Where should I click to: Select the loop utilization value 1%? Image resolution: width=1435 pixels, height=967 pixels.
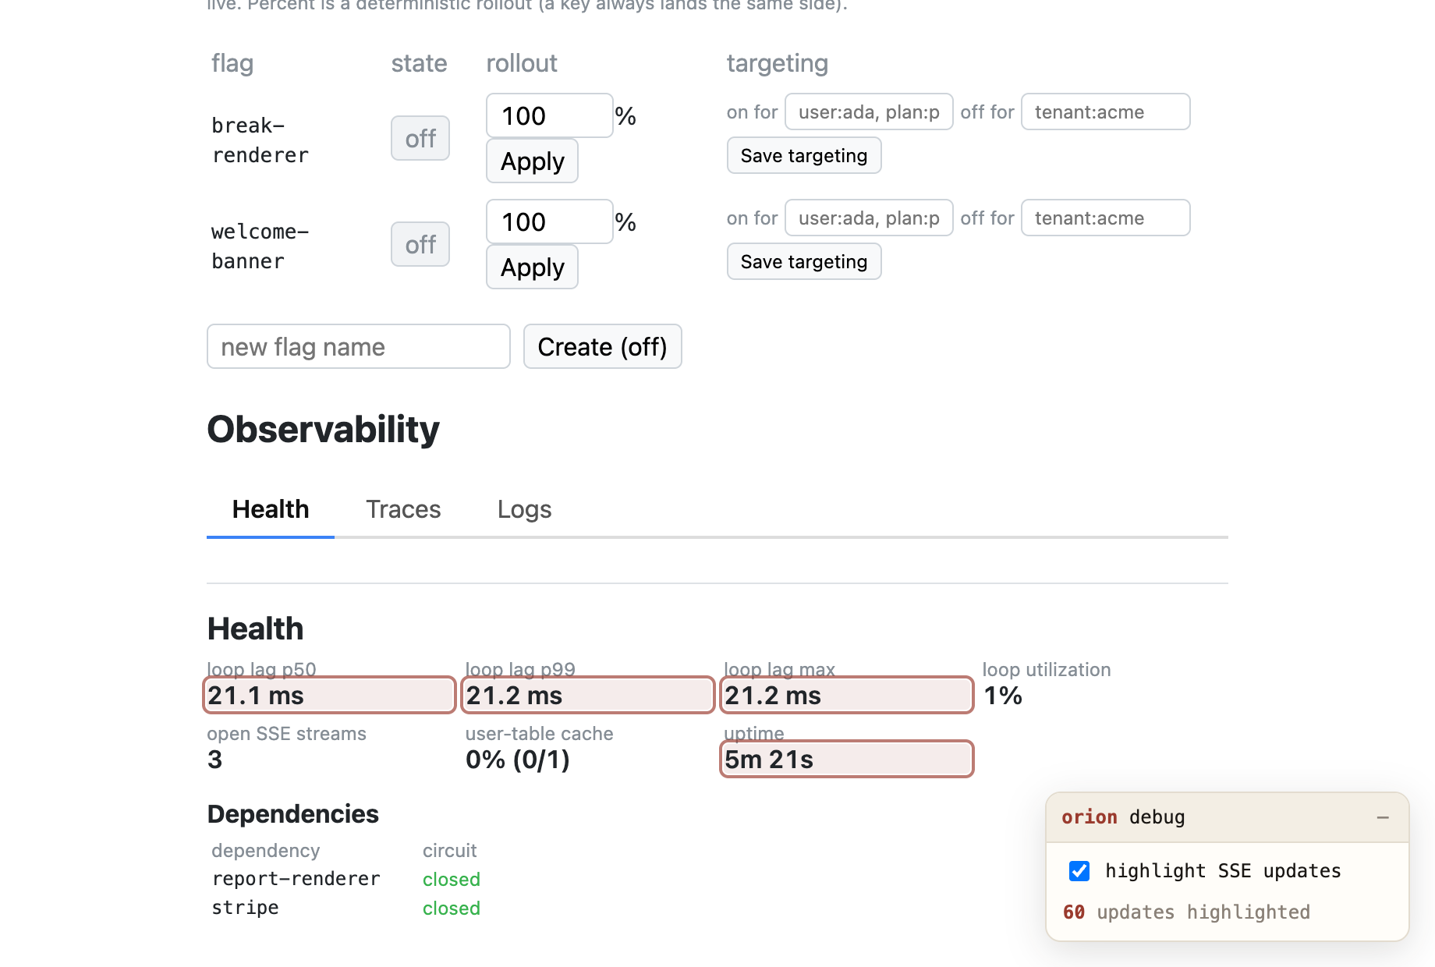click(x=1003, y=695)
